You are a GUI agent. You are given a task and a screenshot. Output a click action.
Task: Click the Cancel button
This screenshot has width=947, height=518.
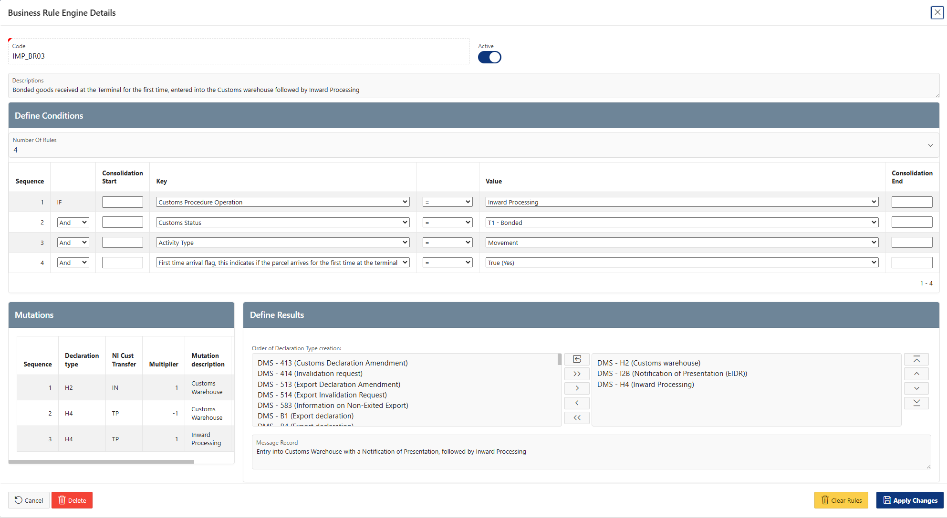click(x=29, y=500)
